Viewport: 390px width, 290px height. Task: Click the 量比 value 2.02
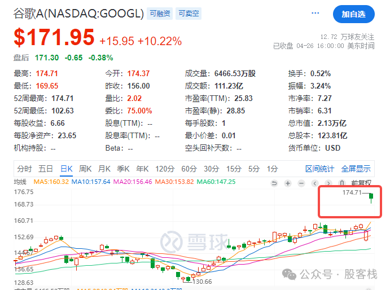click(x=134, y=99)
